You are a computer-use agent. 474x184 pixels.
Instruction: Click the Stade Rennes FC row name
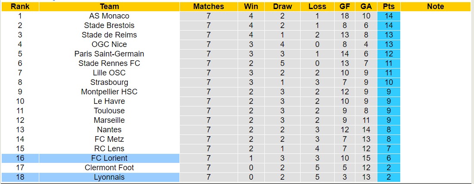pos(109,63)
